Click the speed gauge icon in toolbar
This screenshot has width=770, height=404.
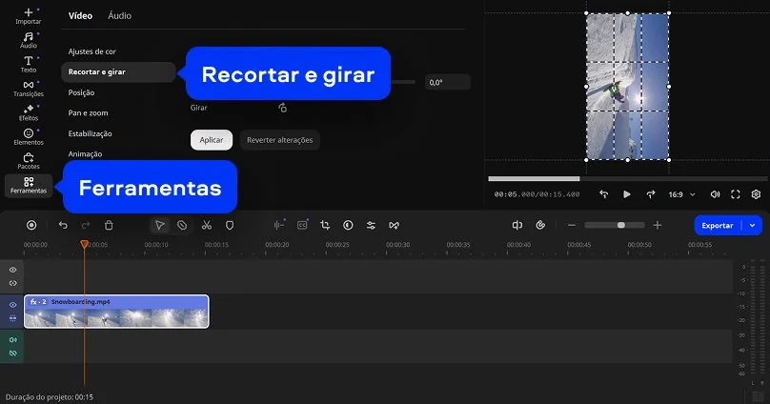tap(540, 225)
